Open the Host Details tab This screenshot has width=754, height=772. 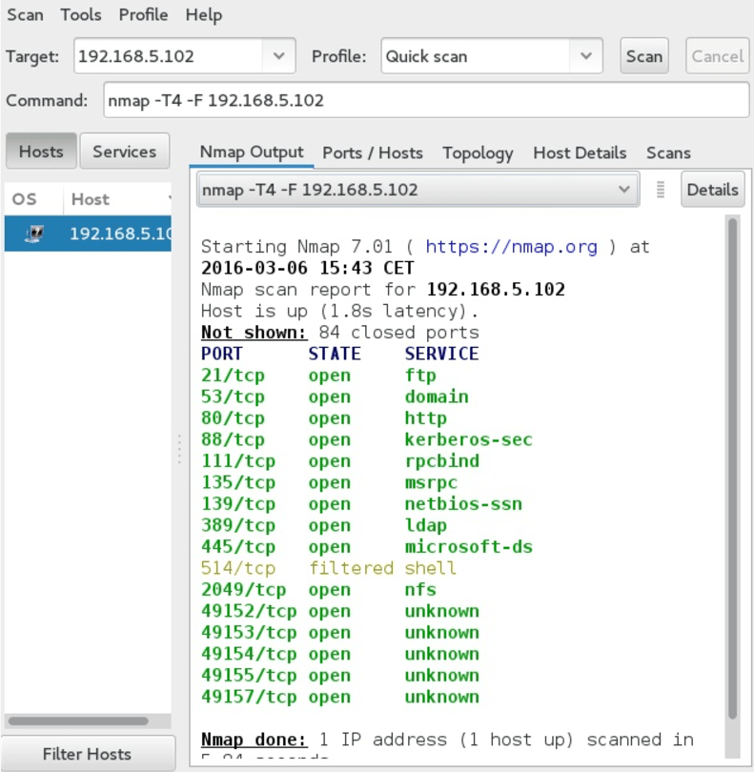click(x=580, y=152)
